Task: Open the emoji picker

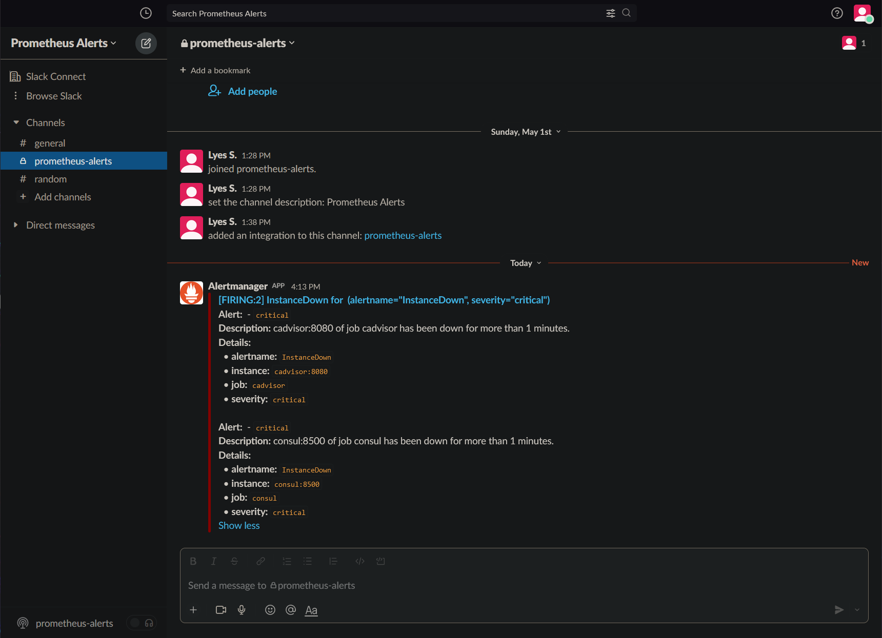Action: (270, 610)
